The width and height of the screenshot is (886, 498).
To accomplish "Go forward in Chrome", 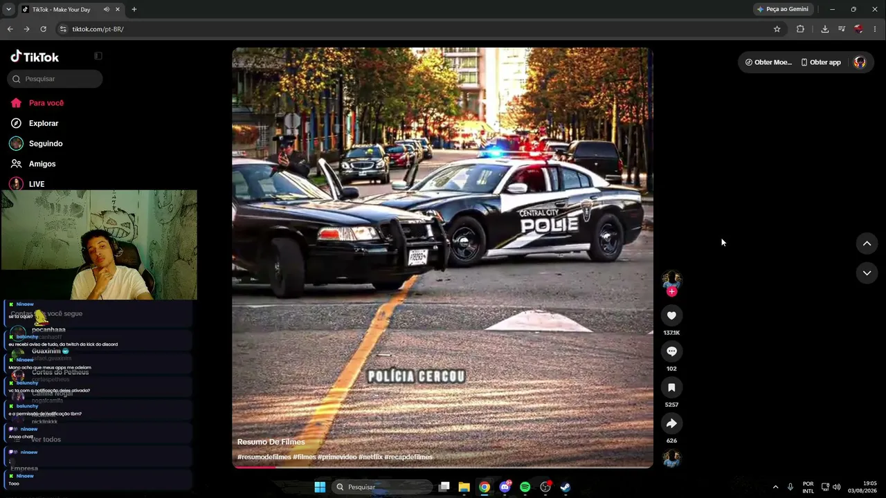I will pyautogui.click(x=26, y=29).
